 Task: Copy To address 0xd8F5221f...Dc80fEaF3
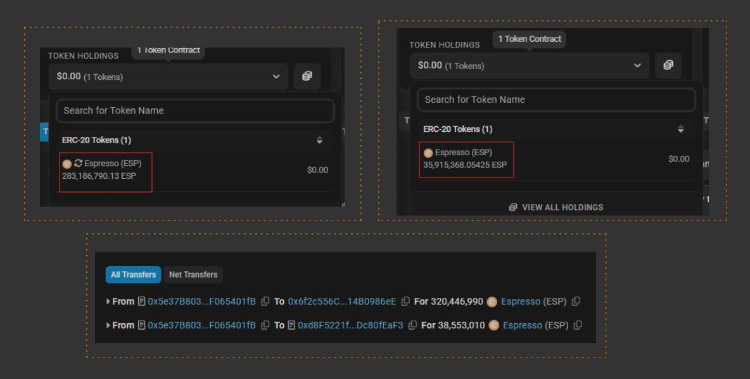pos(412,325)
